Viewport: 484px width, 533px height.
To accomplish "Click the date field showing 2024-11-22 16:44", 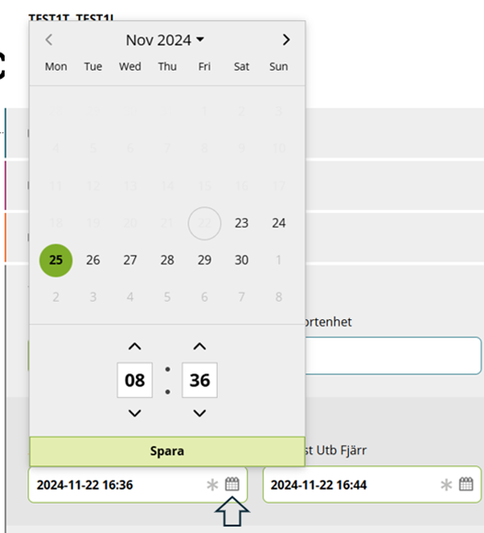I will [x=372, y=484].
